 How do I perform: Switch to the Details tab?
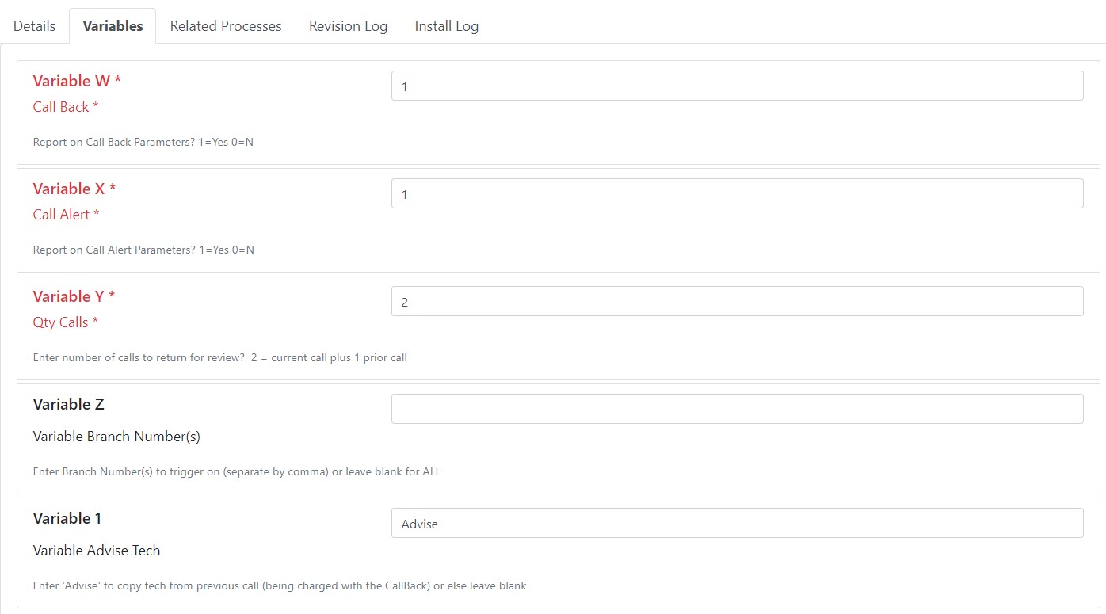[35, 26]
